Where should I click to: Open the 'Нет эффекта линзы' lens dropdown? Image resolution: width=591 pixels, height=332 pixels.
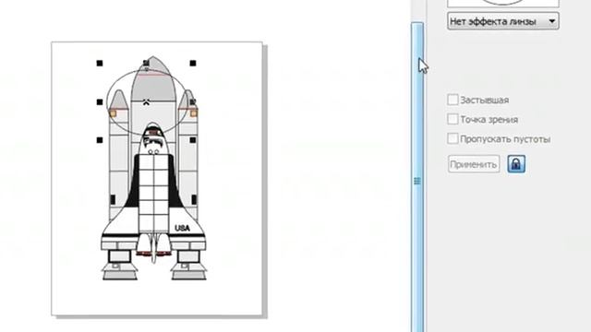502,21
